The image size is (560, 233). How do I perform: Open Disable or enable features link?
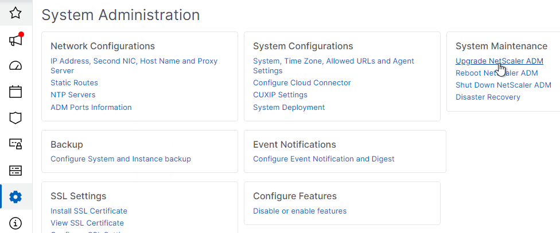click(300, 211)
